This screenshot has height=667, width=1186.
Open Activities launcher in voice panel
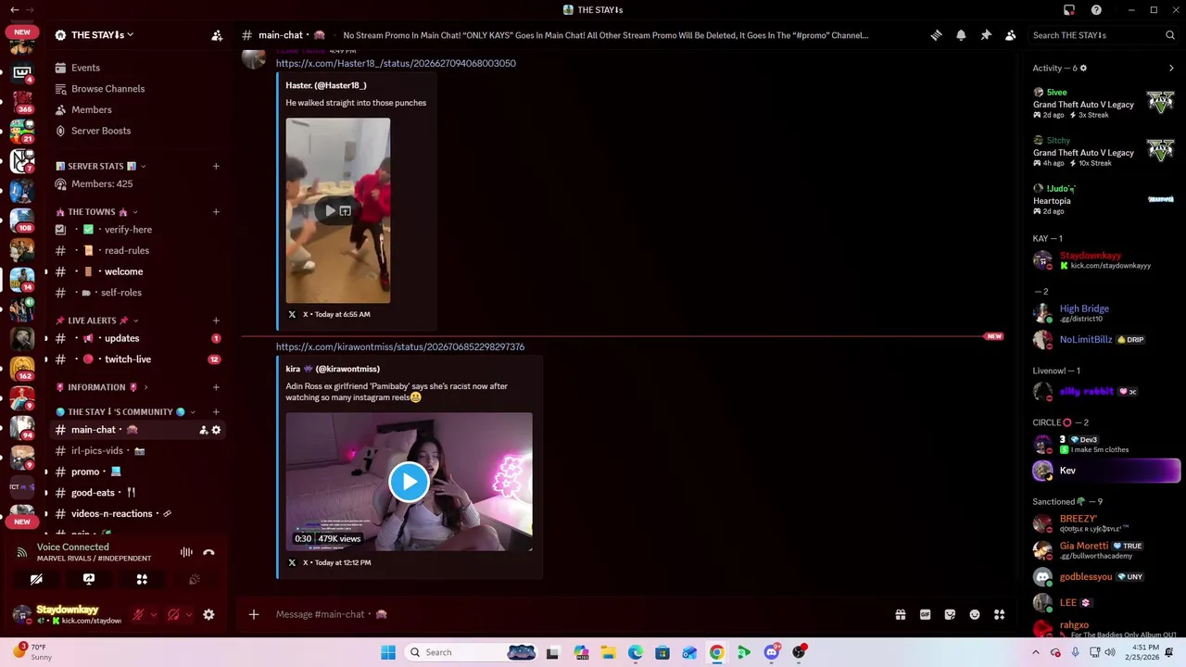(x=142, y=580)
